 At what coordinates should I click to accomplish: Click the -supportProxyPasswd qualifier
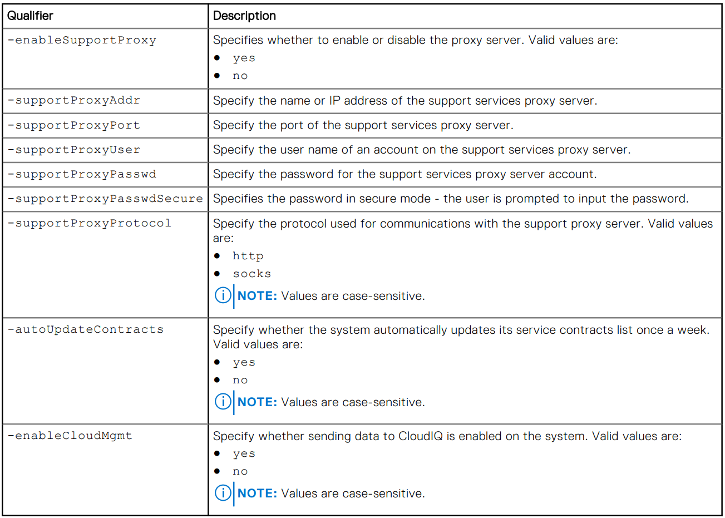click(82, 174)
